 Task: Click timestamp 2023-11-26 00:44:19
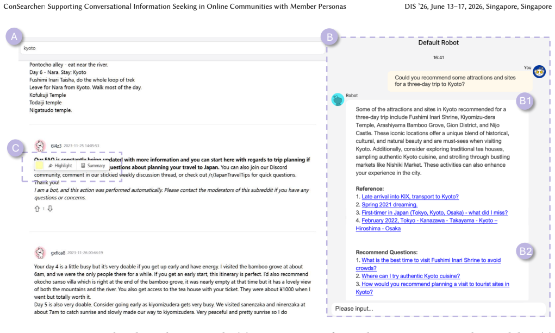pos(85,253)
